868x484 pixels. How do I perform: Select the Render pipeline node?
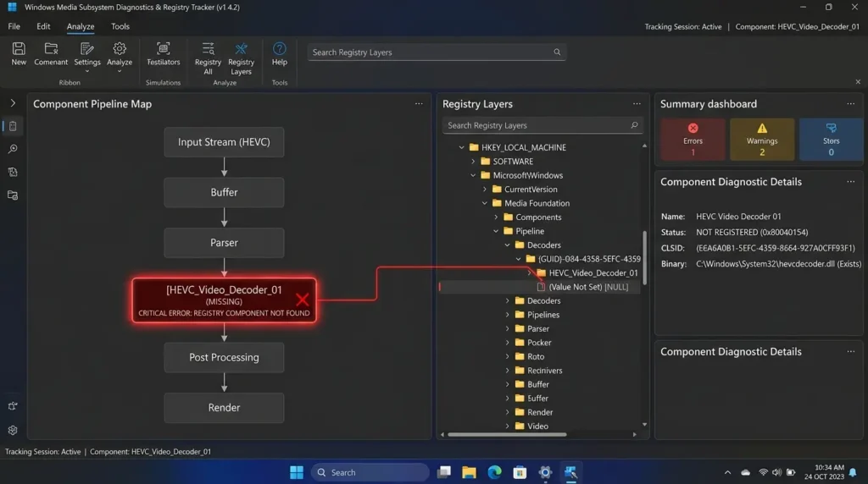click(224, 407)
